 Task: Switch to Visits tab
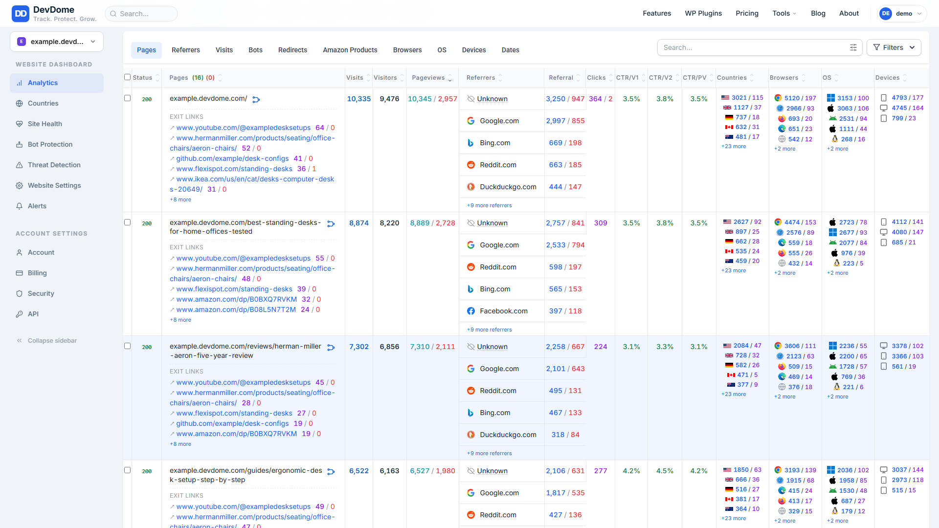[x=224, y=50]
